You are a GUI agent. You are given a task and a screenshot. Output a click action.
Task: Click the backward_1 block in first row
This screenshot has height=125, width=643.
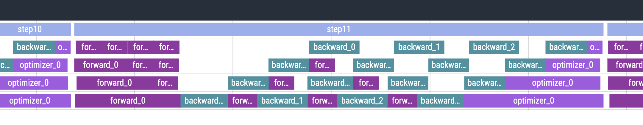[419, 47]
